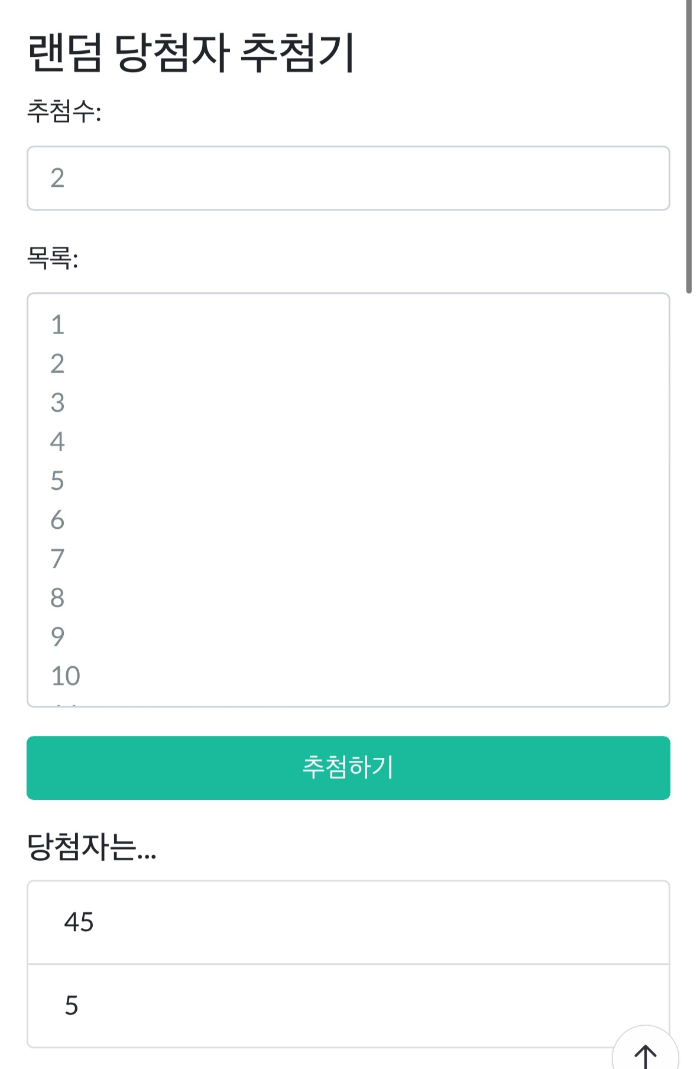The height and width of the screenshot is (1069, 697).
Task: Place cursor on line "1" in 목록 textarea
Action: [57, 325]
